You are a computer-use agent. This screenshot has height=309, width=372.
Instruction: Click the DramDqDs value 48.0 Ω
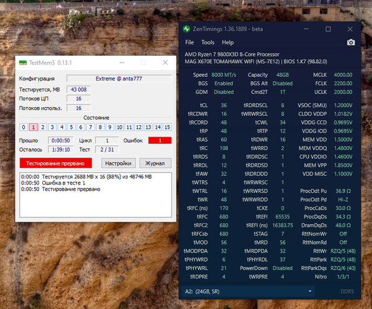343,225
